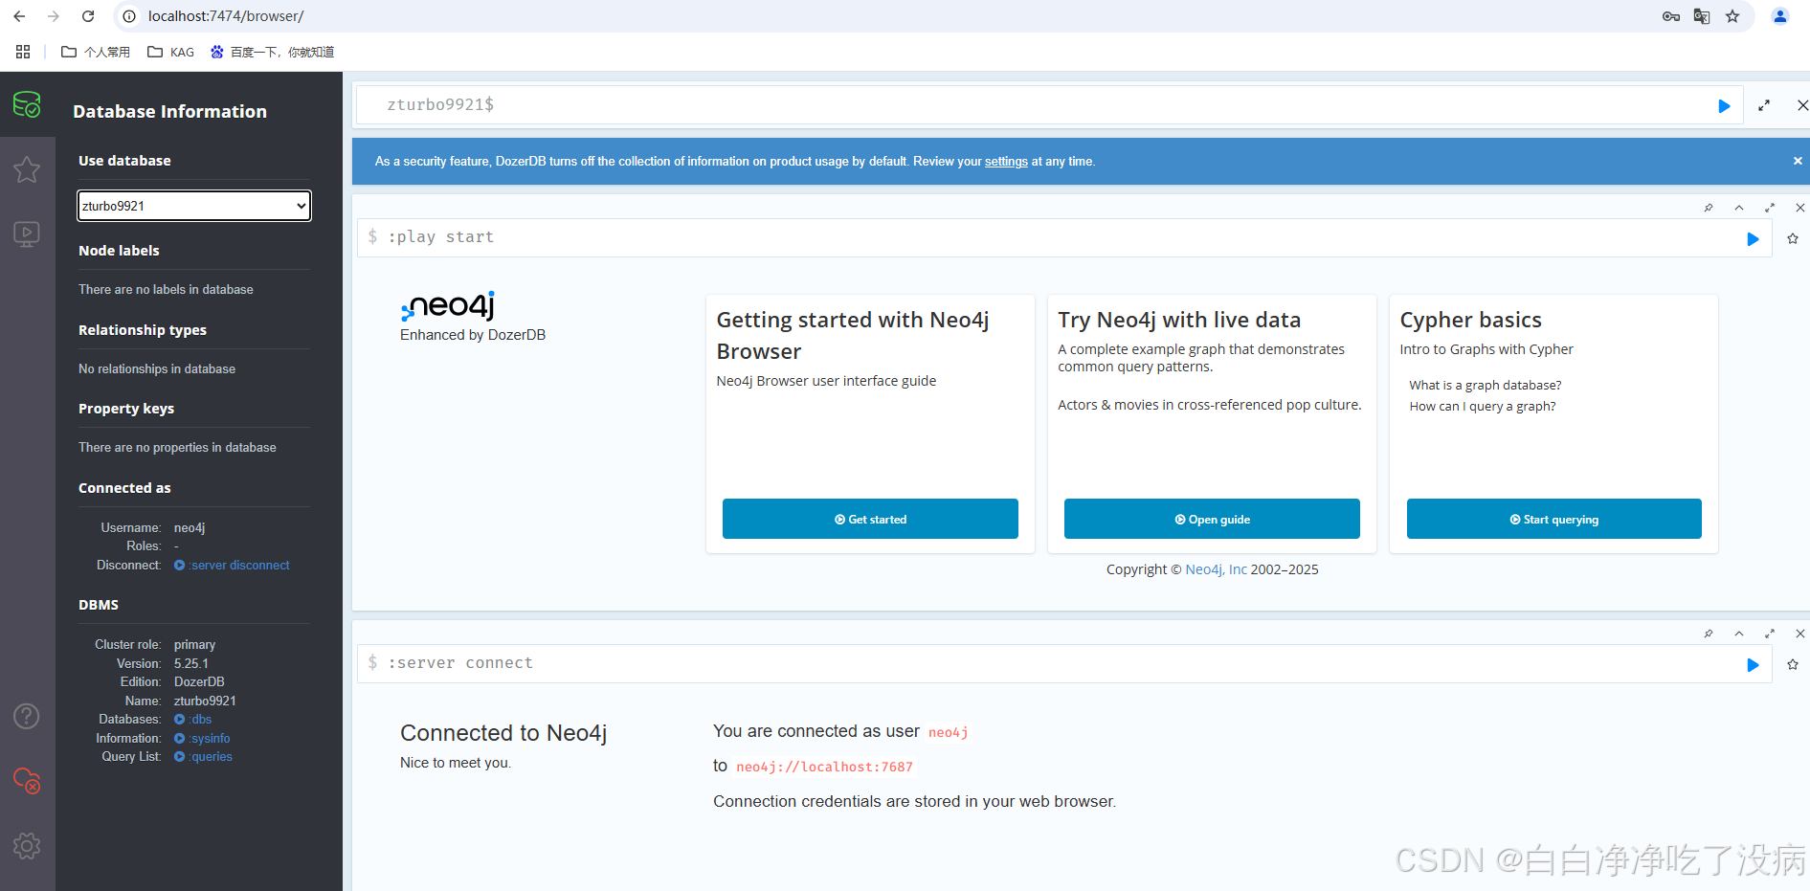This screenshot has width=1810, height=891.
Task: Close the :server connect frame
Action: (x=1800, y=634)
